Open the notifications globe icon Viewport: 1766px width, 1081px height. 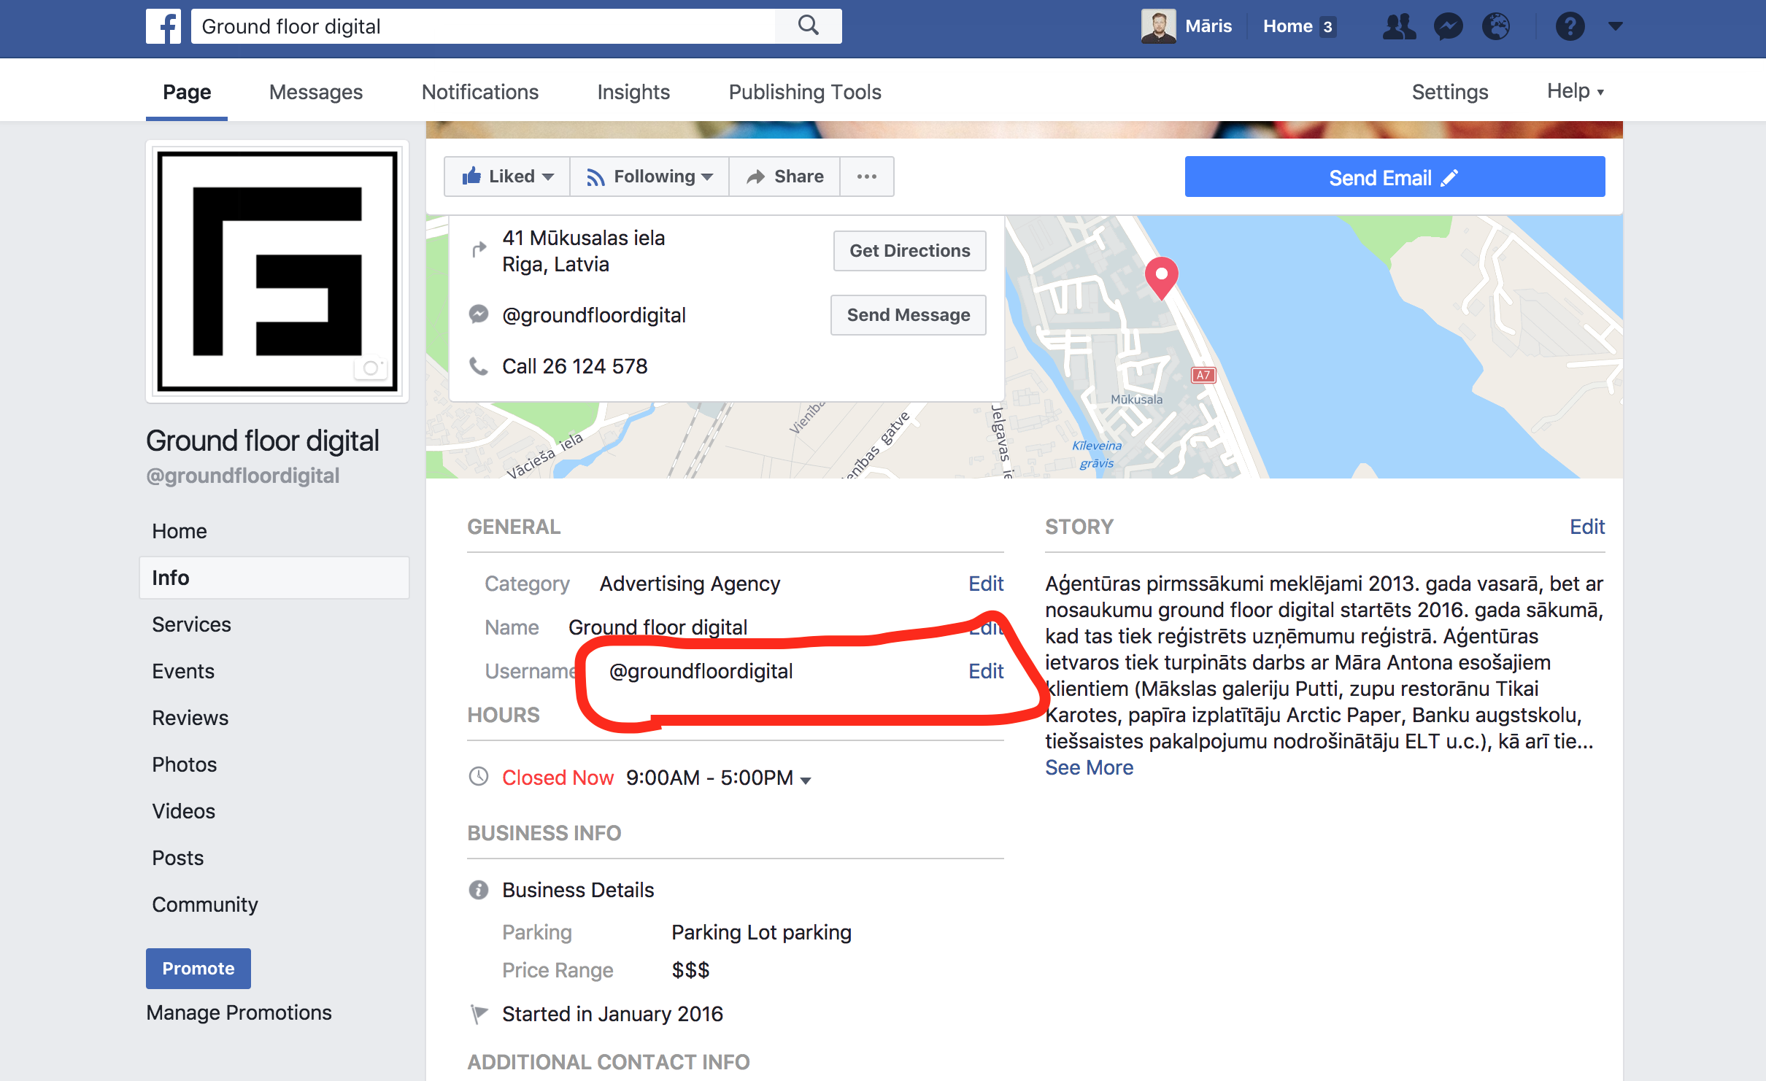tap(1496, 26)
